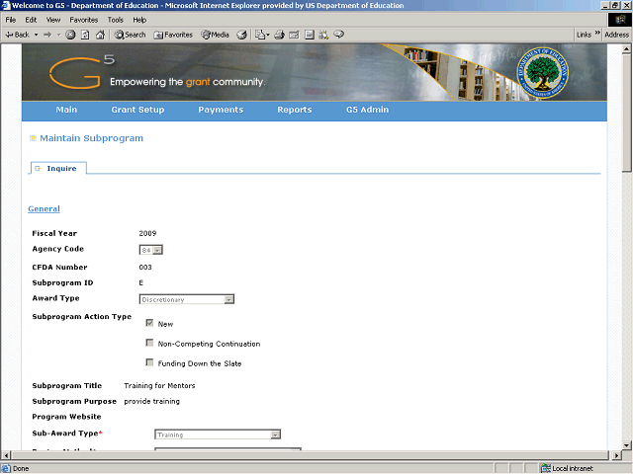
Task: Click the horizontal scrollbar left arrow
Action: pyautogui.click(x=6, y=455)
